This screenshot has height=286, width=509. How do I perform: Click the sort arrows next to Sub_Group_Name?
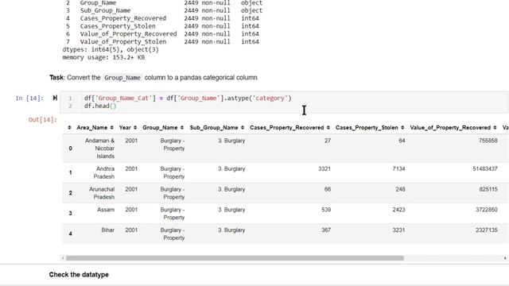(243, 128)
